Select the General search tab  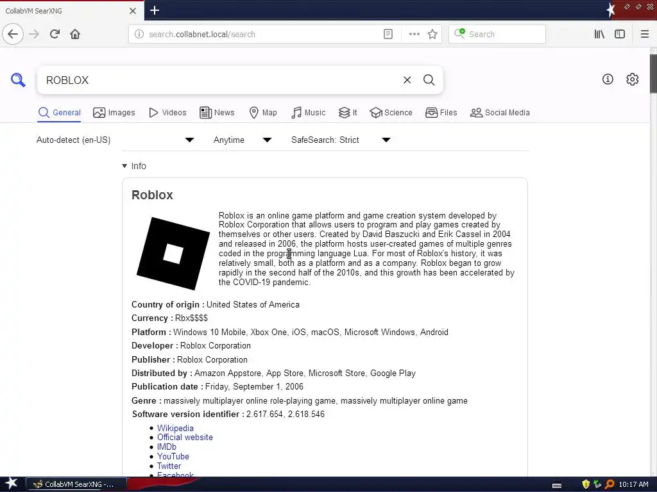pos(59,113)
